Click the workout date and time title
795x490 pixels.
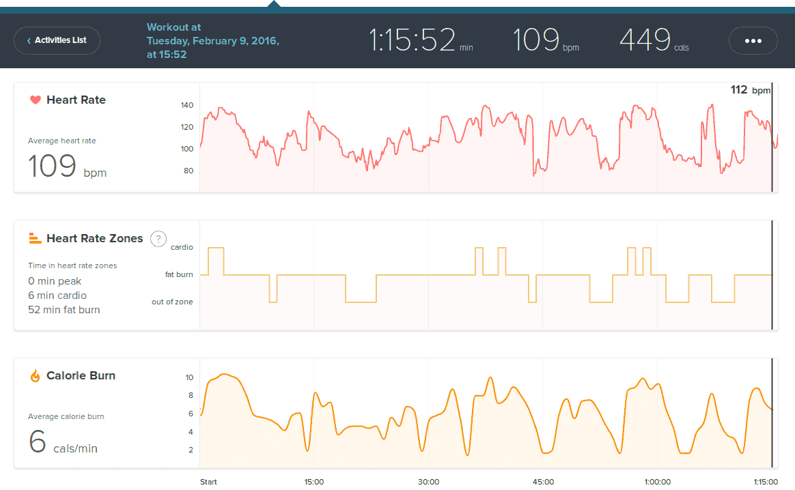[x=212, y=41]
